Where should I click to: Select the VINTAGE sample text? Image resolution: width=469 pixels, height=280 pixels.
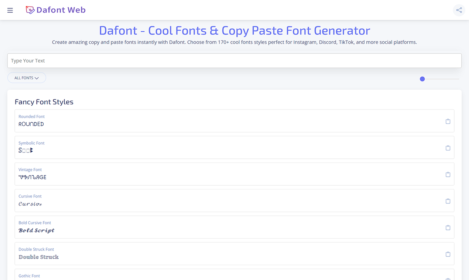[32, 177]
